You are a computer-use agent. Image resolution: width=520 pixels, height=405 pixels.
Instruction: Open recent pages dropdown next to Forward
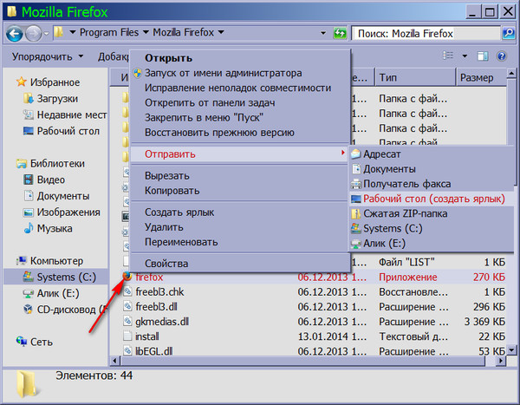pyautogui.click(x=47, y=33)
